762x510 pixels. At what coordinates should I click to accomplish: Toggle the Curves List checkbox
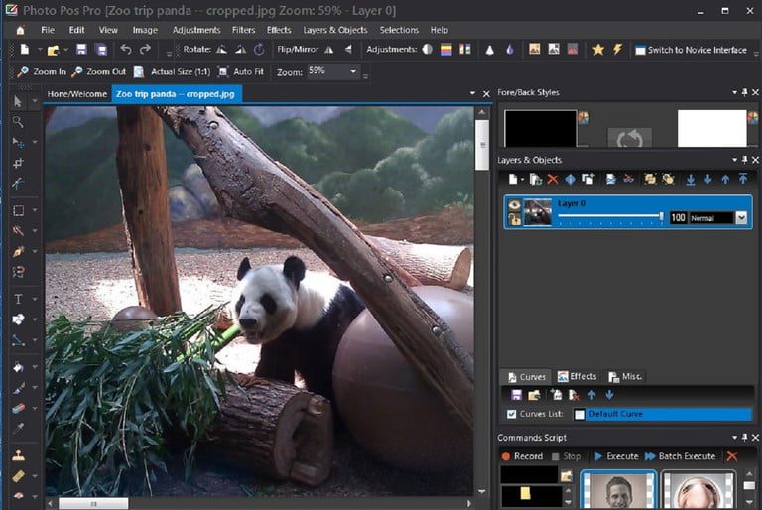[x=511, y=414]
